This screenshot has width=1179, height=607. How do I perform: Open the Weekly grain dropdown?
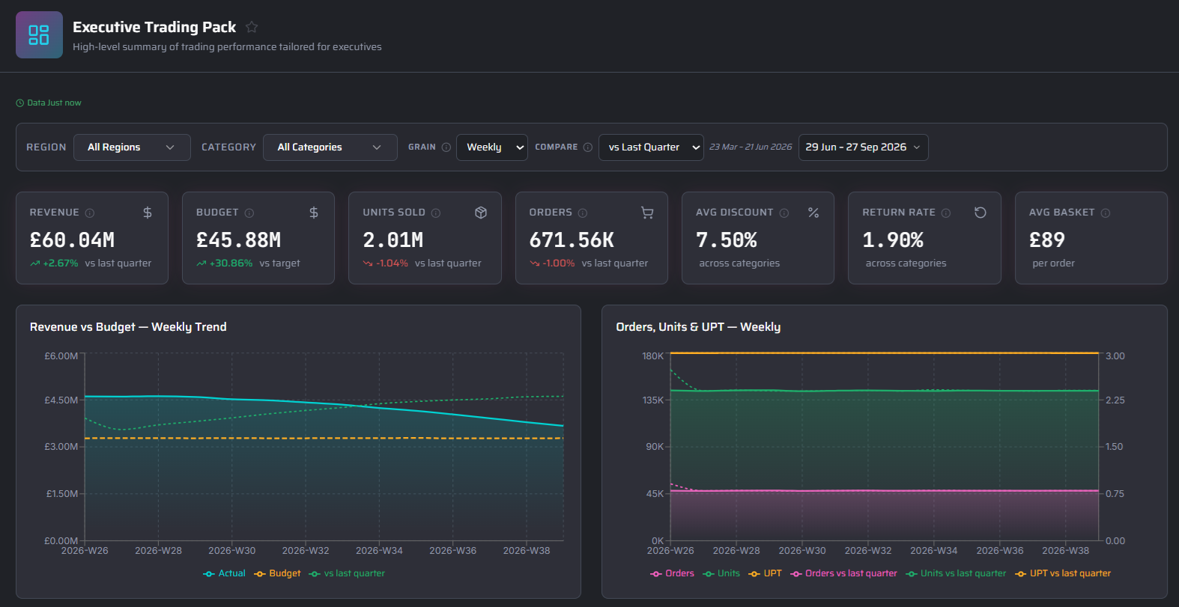pos(492,147)
